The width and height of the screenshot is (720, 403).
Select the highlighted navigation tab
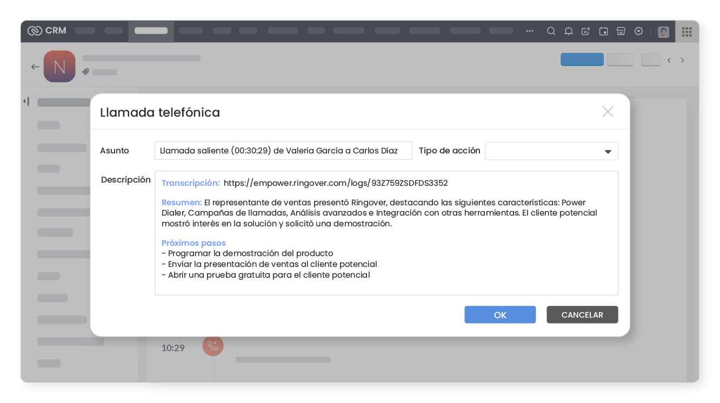[150, 31]
